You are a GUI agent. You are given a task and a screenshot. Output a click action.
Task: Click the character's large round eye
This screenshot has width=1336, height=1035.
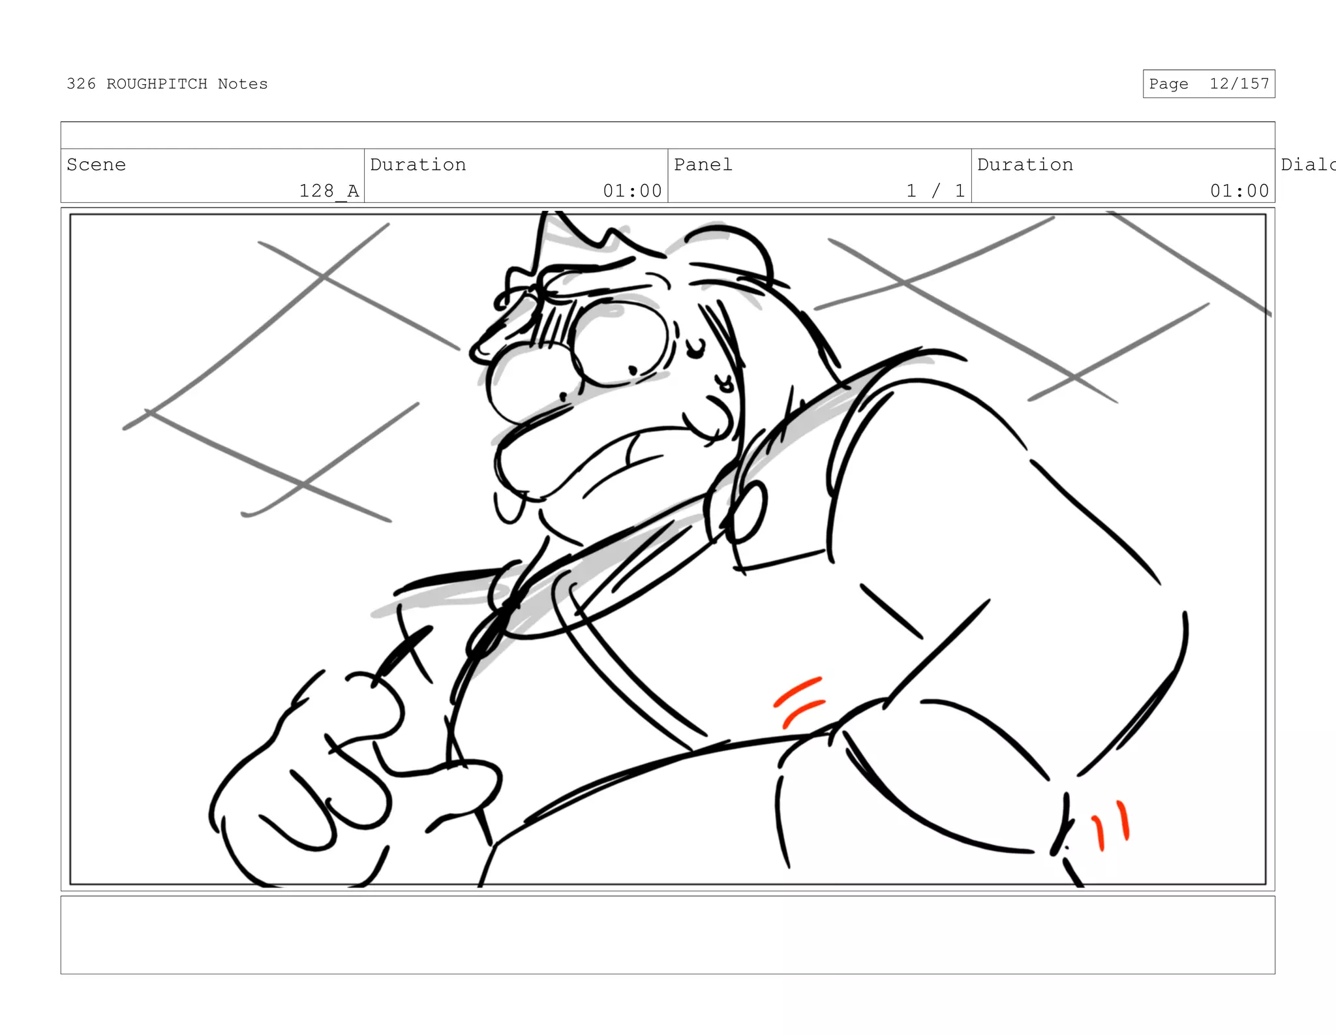[618, 343]
